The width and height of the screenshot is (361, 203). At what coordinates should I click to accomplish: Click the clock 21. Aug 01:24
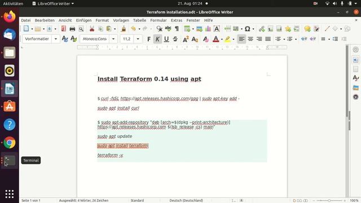pos(190,3)
